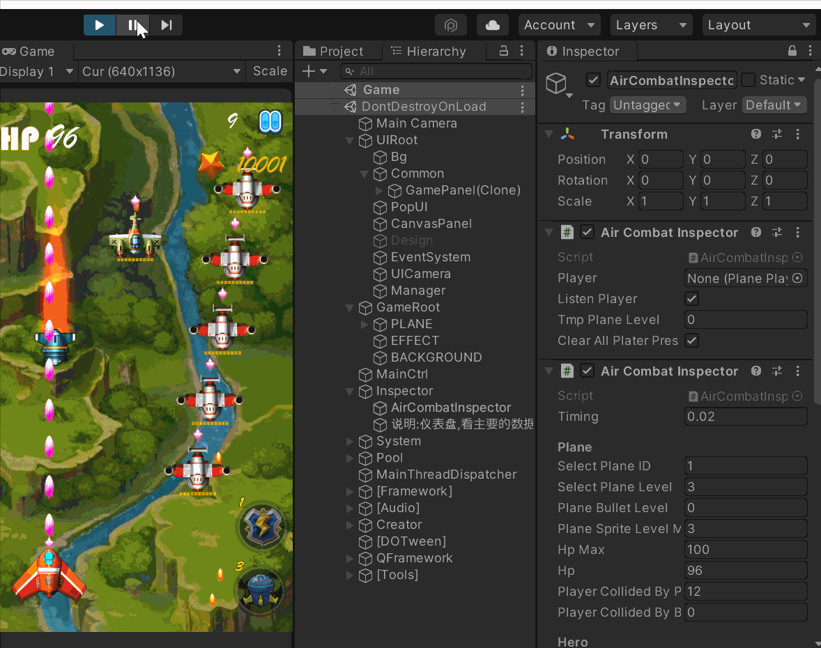Viewport: 821px width, 648px height.
Task: Expand GamePanel(Clone) node
Action: point(379,190)
